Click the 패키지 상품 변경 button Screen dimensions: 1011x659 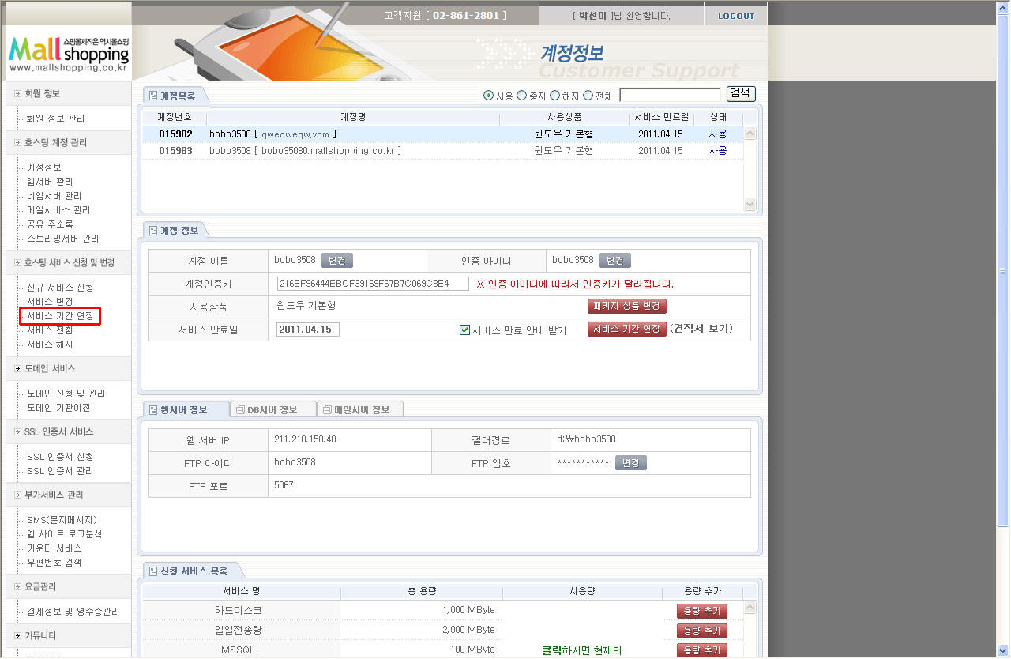pos(626,307)
